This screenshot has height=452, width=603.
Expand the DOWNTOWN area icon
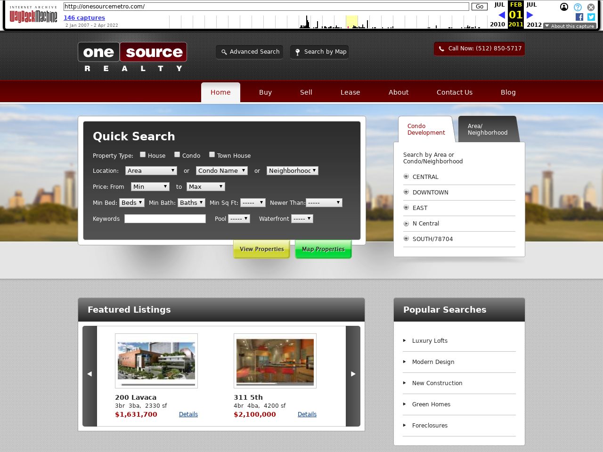406,192
